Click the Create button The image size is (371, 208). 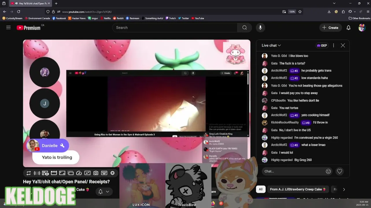click(x=330, y=28)
